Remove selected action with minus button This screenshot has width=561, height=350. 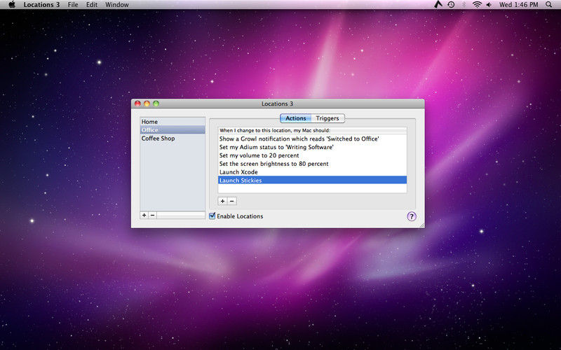[232, 201]
